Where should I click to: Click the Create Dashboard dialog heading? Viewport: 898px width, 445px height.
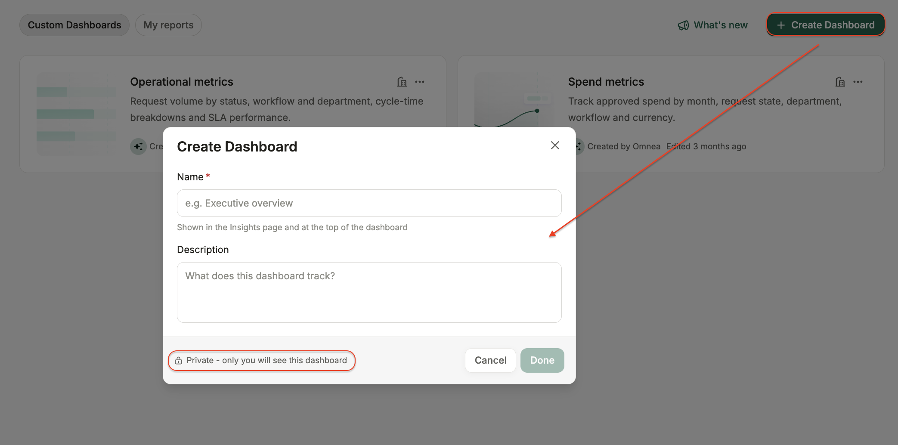pyautogui.click(x=237, y=147)
